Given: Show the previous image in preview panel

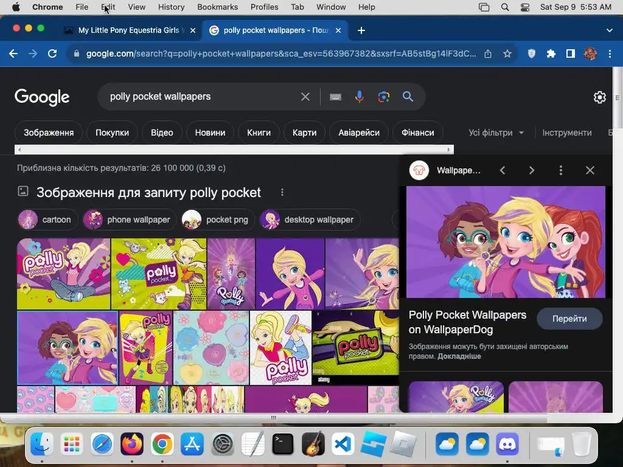Looking at the screenshot, I should (x=502, y=170).
